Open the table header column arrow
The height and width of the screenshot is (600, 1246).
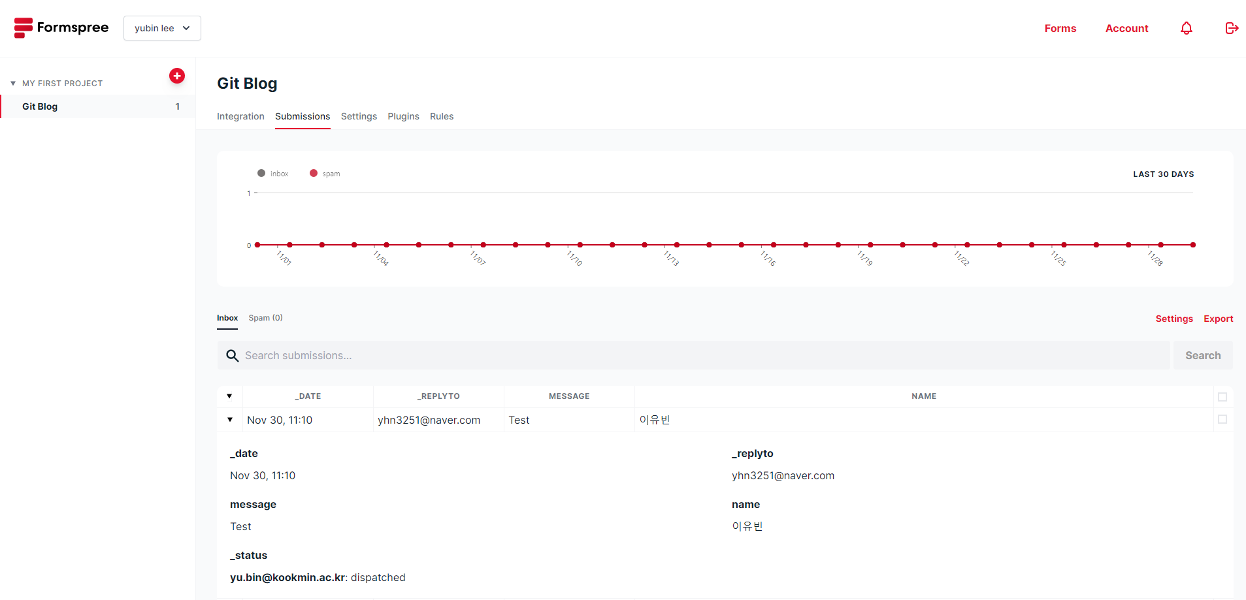coord(229,396)
